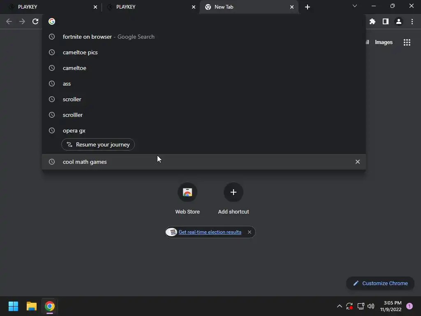Go back using the back arrow
Viewport: 421px width, 316px height.
[9, 21]
